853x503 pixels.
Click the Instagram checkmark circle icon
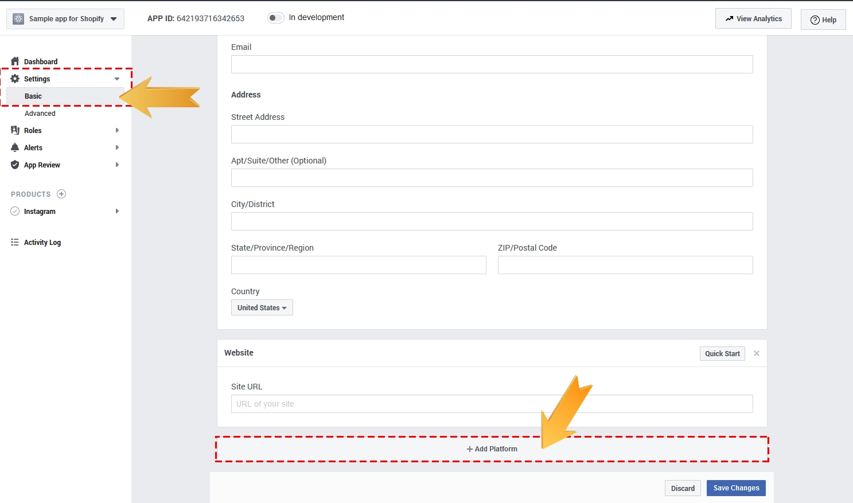[15, 211]
